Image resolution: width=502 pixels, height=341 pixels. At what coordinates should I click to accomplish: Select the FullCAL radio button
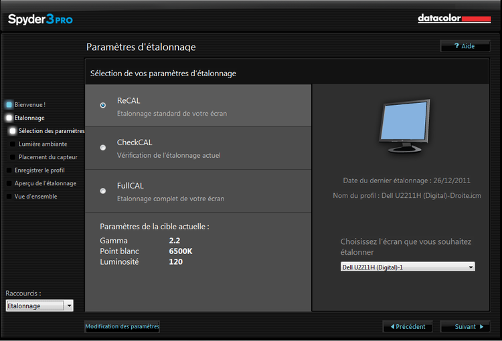click(x=102, y=191)
